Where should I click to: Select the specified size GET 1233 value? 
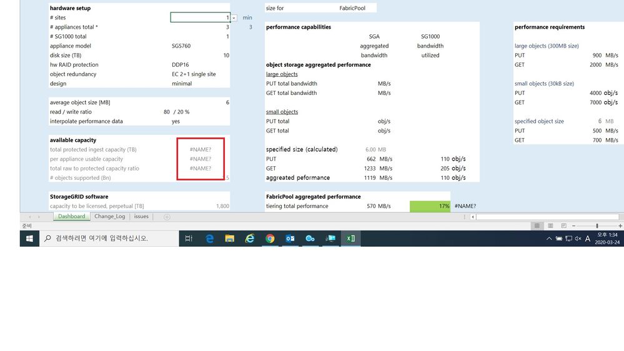point(370,169)
